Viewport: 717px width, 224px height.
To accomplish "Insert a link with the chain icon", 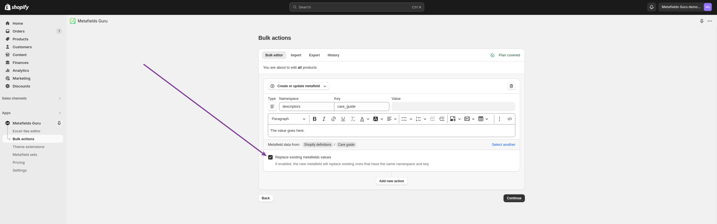I will pos(333,119).
